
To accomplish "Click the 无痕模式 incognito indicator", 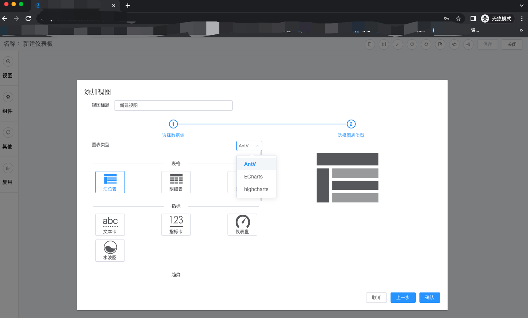I will click(x=497, y=19).
